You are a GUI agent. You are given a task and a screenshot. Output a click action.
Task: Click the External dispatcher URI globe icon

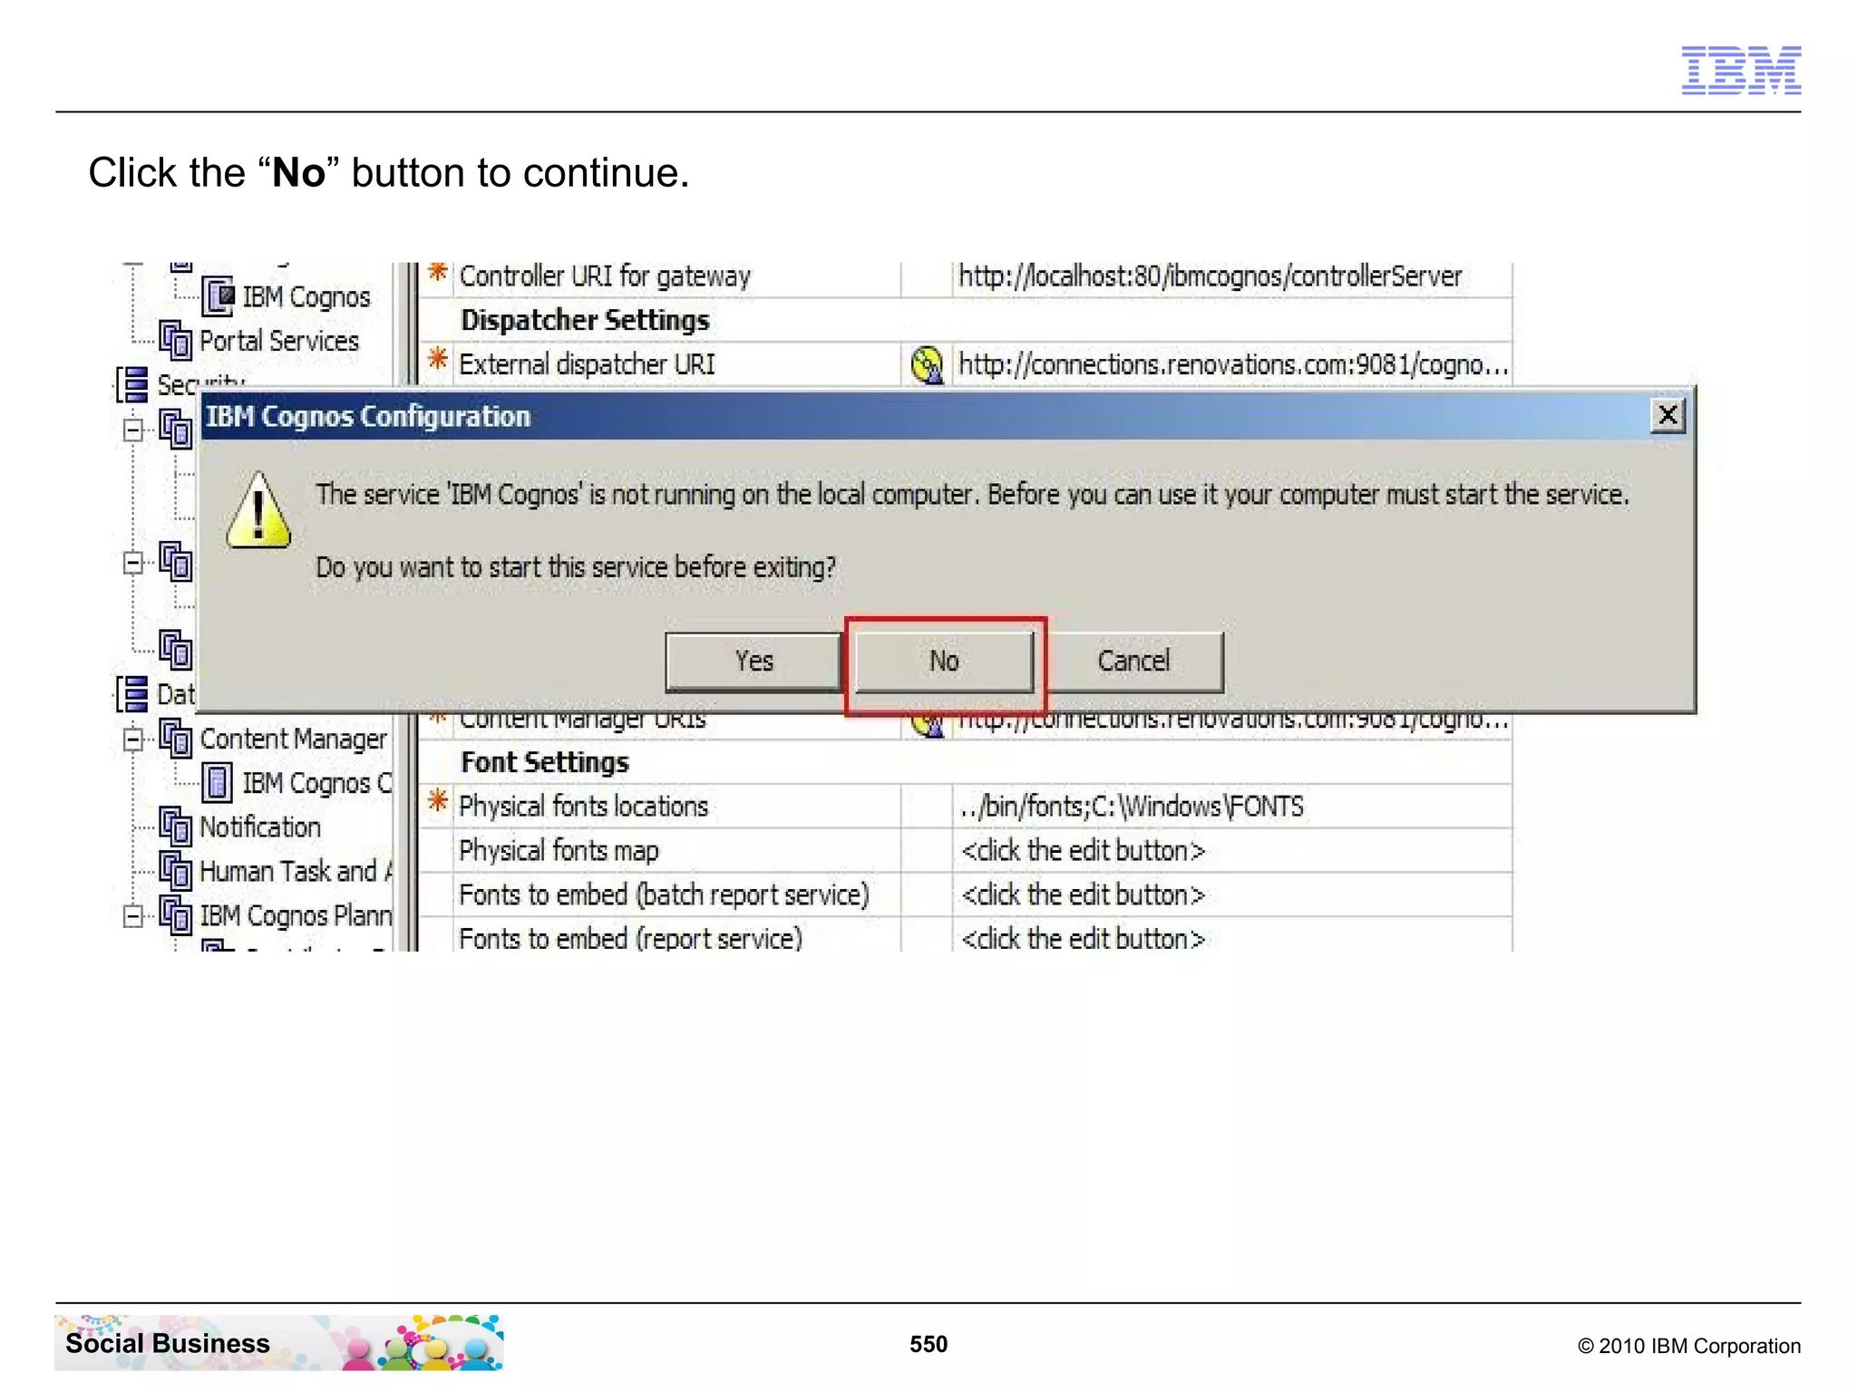pos(927,365)
